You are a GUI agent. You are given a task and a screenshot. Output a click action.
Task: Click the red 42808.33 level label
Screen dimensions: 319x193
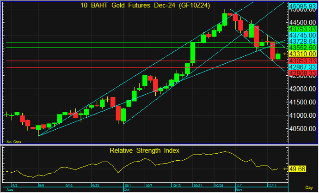pyautogui.click(x=302, y=73)
